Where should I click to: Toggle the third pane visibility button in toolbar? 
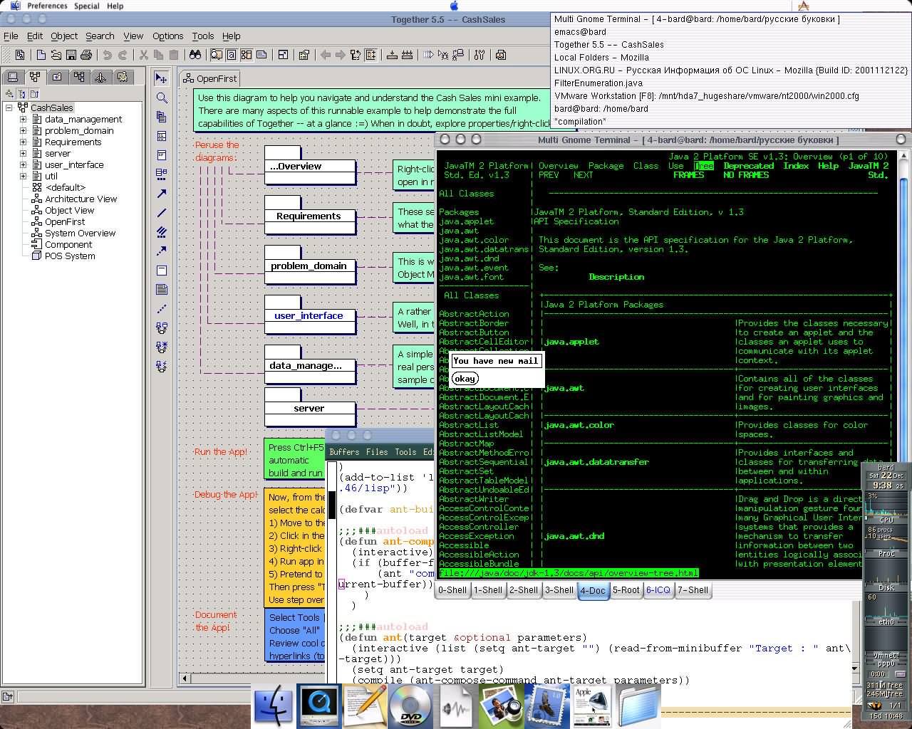[247, 55]
